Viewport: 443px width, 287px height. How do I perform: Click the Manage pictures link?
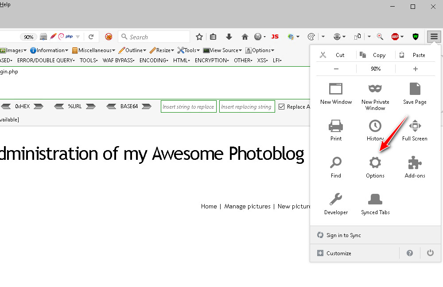click(x=247, y=206)
